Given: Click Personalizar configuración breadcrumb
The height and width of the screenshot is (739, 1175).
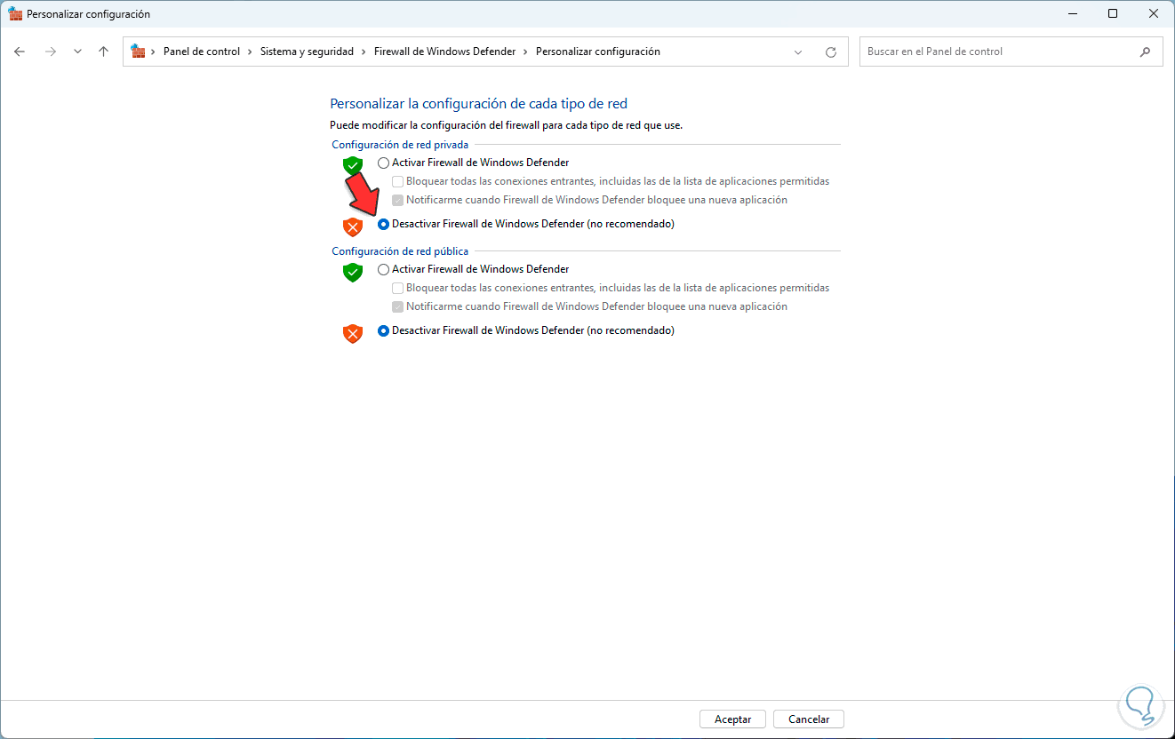Looking at the screenshot, I should [x=598, y=52].
